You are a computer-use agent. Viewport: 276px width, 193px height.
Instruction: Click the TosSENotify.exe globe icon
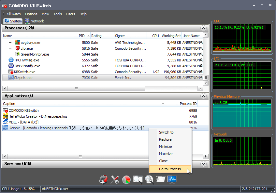pyautogui.click(x=11, y=66)
